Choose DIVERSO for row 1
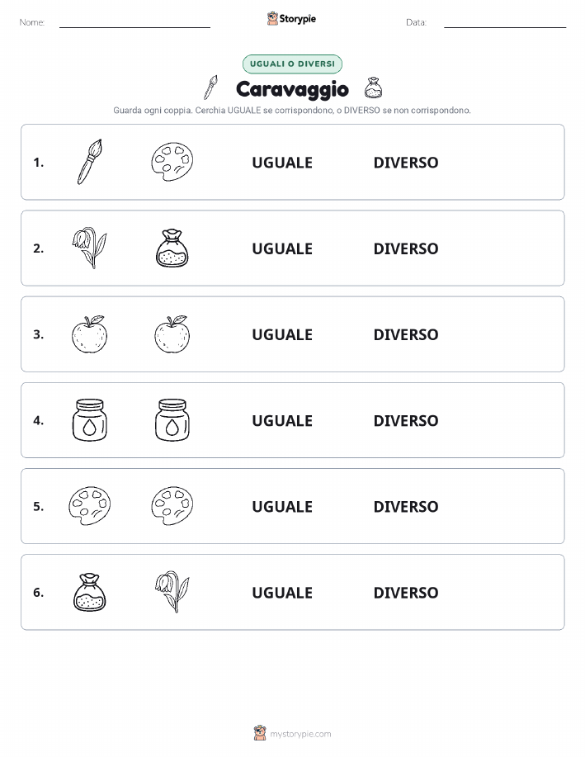585x757 pixels. [406, 163]
